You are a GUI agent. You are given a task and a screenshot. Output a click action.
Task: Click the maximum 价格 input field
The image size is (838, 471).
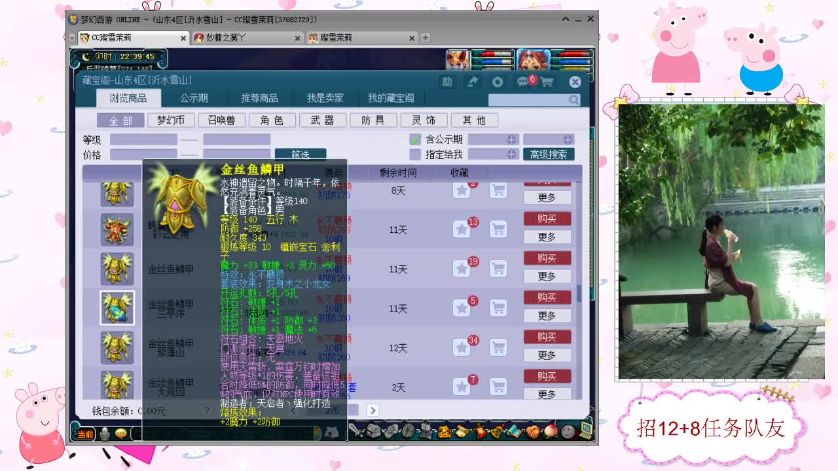click(236, 154)
